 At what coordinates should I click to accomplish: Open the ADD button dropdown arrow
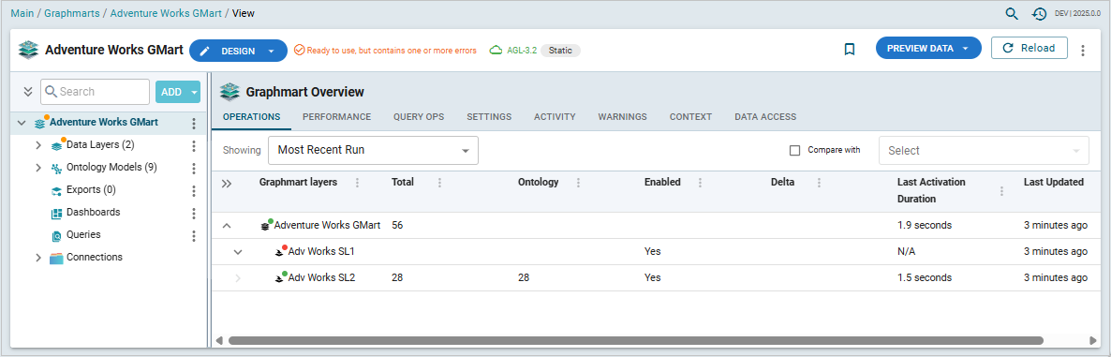tap(193, 92)
